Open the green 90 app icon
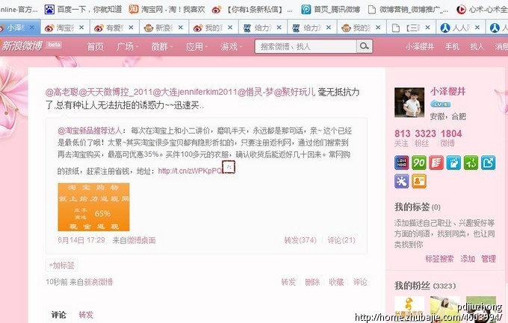This screenshot has height=323, width=508. 418,163
